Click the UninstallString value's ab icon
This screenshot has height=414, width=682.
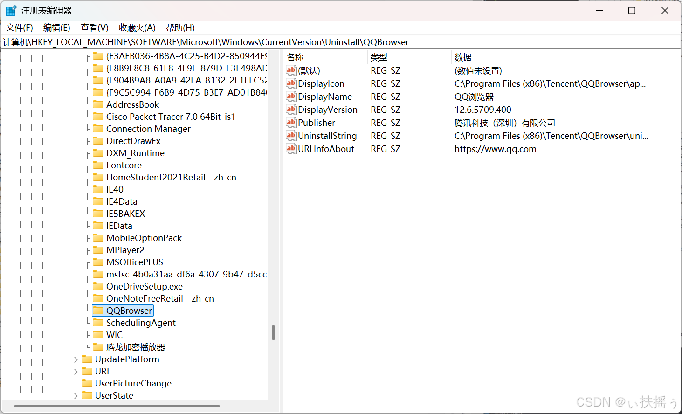(x=291, y=136)
